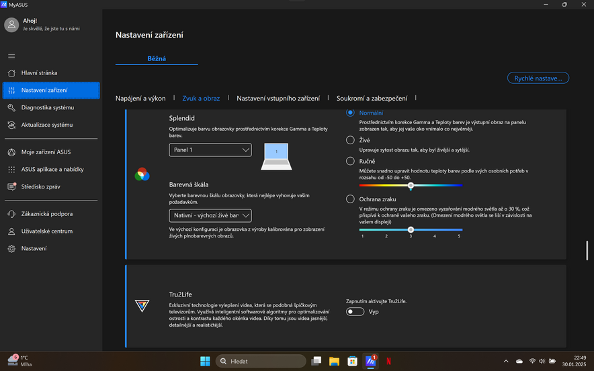Expand the Panel 1 dropdown

pos(210,150)
